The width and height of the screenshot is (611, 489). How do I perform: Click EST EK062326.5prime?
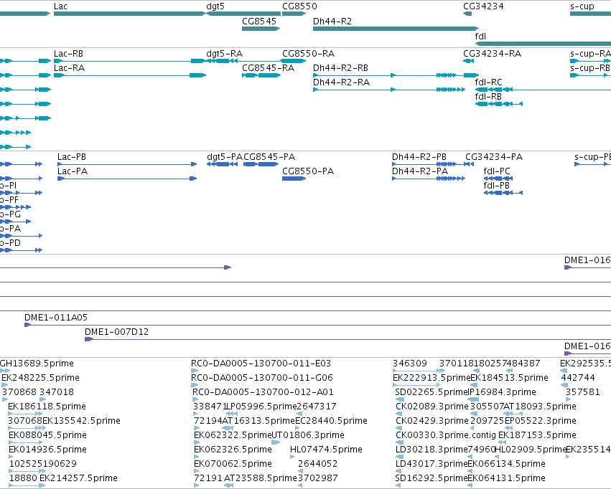[233, 450]
